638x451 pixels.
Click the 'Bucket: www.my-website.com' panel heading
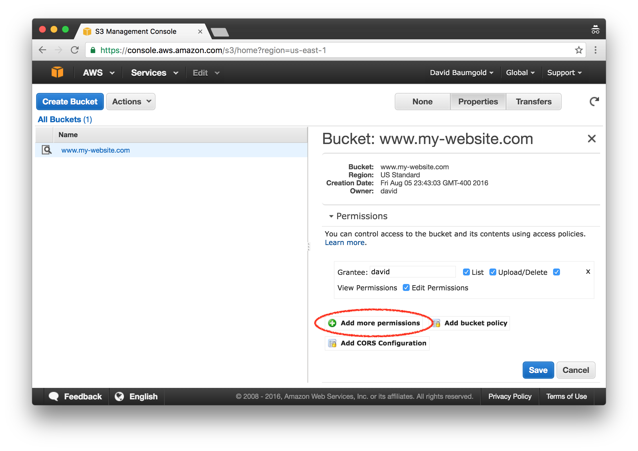pos(427,139)
